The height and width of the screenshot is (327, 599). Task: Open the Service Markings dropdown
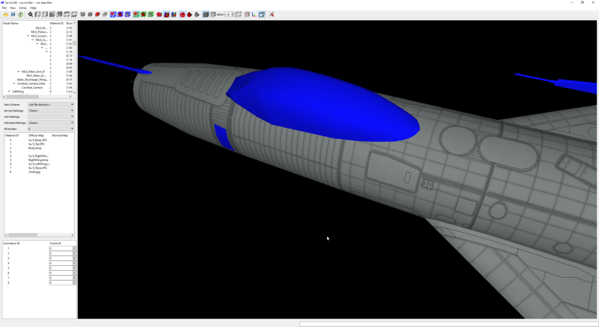51,110
